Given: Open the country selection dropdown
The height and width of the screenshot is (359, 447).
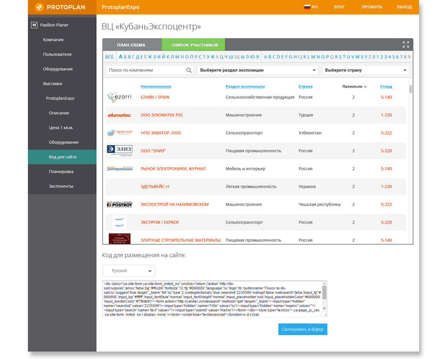Looking at the screenshot, I should coord(366,70).
